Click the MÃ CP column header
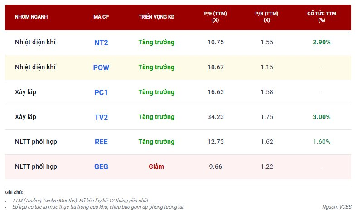 click(x=101, y=17)
